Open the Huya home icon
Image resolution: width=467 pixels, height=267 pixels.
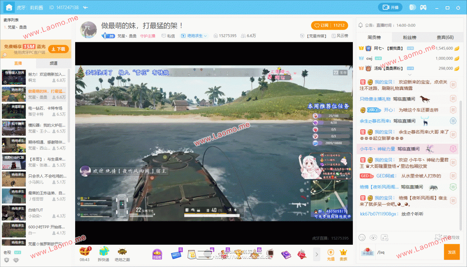pyautogui.click(x=8, y=7)
